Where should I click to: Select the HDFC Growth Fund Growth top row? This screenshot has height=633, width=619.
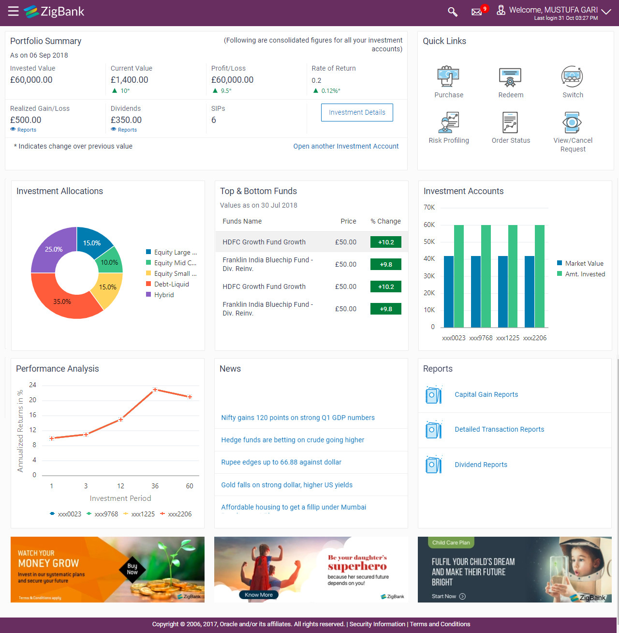tap(311, 242)
